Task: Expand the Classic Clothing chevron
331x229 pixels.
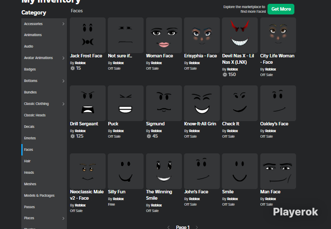Action: pyautogui.click(x=63, y=104)
